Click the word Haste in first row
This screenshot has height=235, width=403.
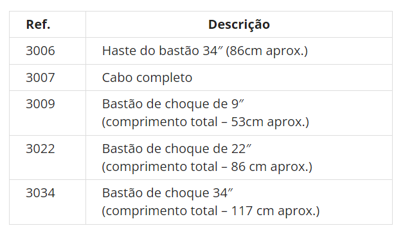[x=119, y=51]
